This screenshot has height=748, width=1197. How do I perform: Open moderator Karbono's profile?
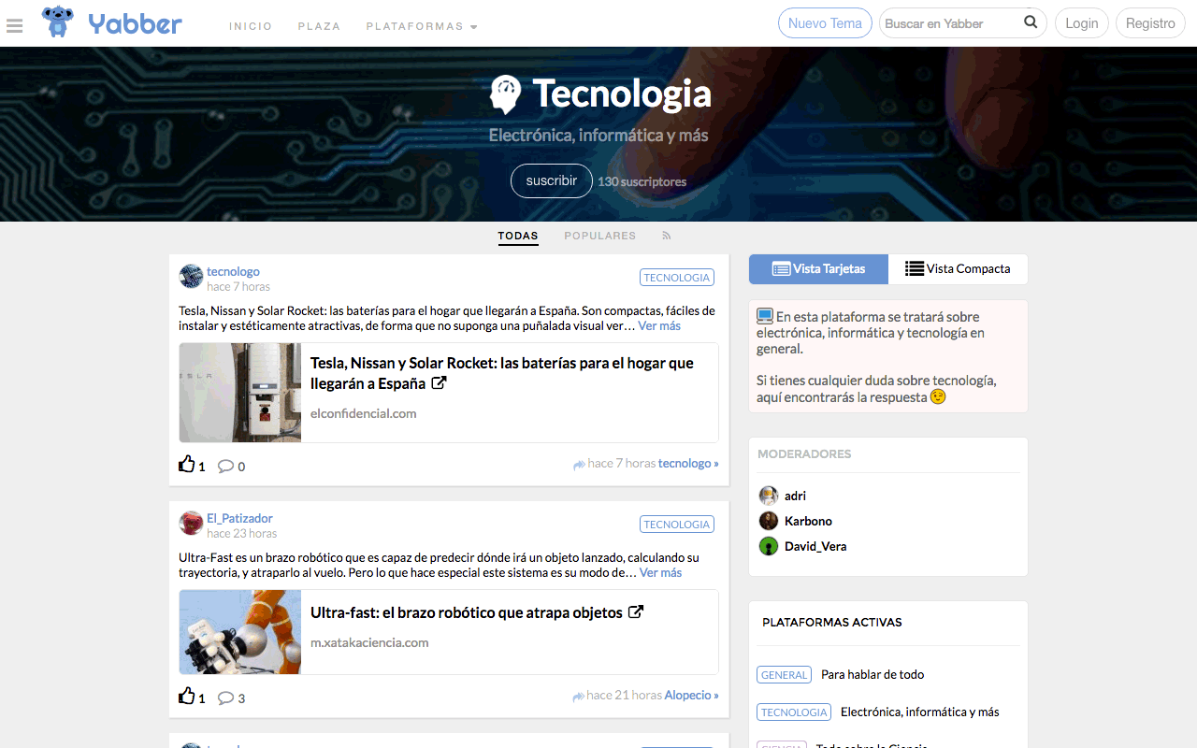[x=808, y=521]
